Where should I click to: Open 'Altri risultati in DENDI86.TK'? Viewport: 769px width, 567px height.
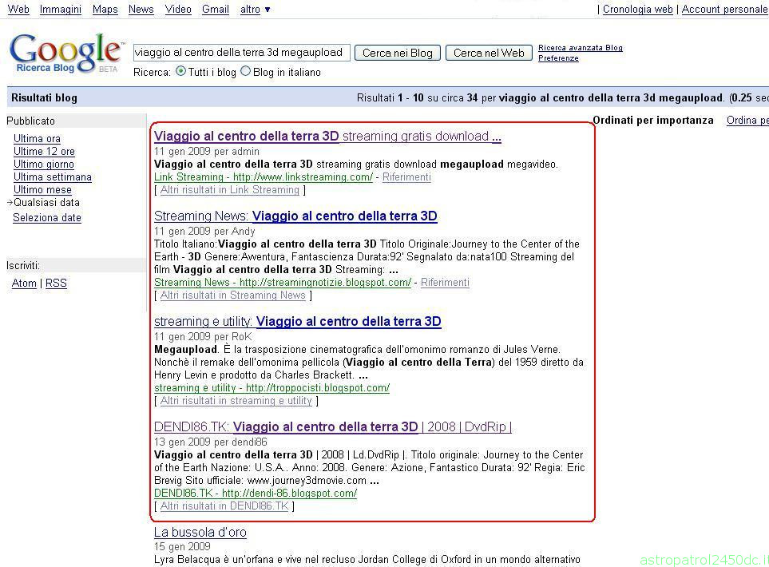tap(224, 506)
